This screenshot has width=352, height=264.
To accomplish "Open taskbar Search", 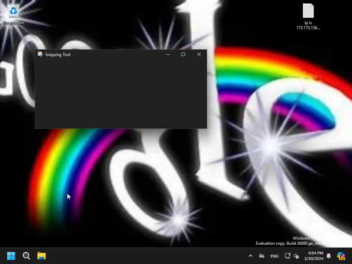I will [26, 256].
